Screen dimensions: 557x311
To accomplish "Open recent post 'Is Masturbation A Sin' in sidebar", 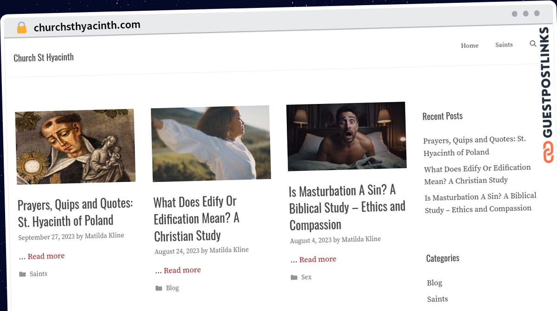I will click(x=480, y=202).
